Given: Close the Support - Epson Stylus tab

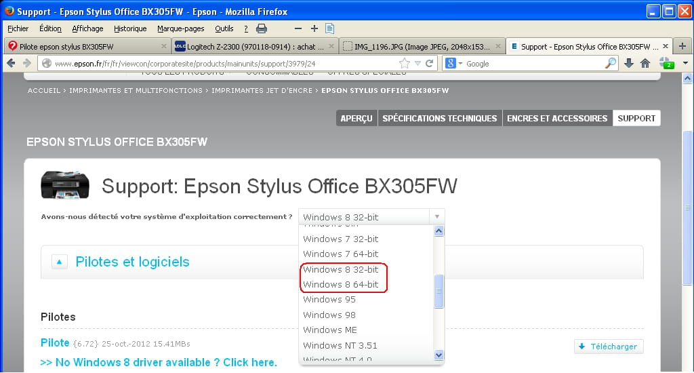Looking at the screenshot, I should (666, 46).
